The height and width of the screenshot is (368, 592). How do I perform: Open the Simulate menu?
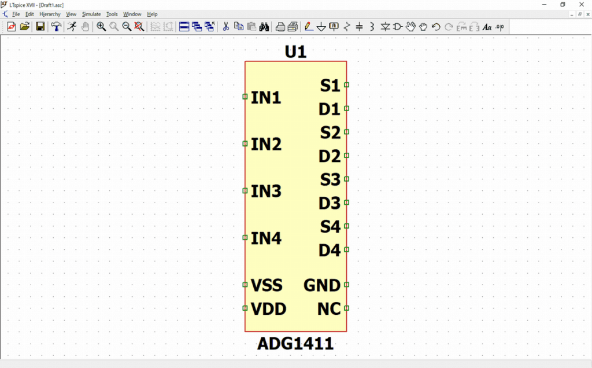pos(91,14)
